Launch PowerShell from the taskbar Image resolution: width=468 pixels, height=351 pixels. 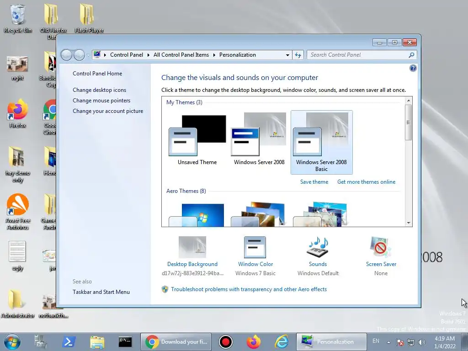coord(69,342)
